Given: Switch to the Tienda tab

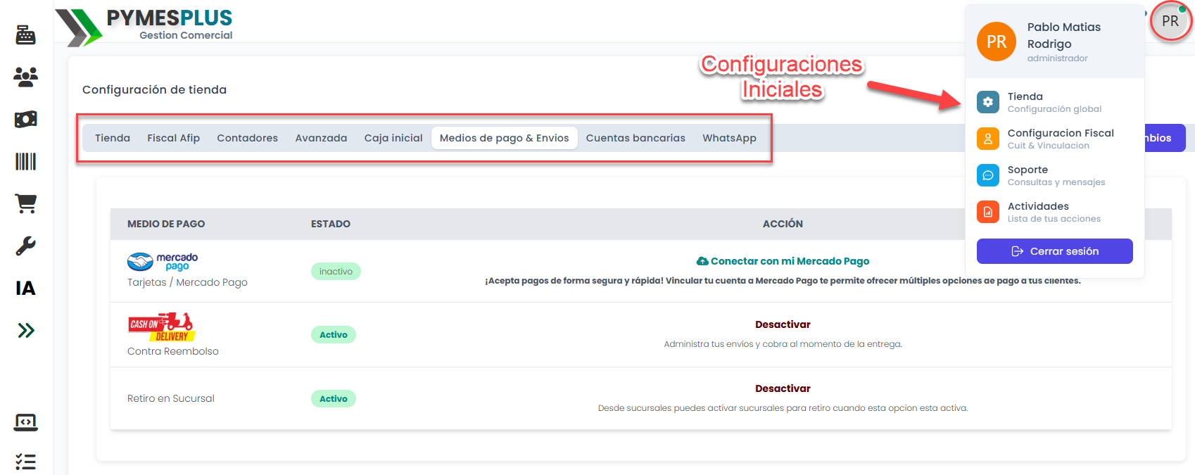Looking at the screenshot, I should tap(113, 138).
